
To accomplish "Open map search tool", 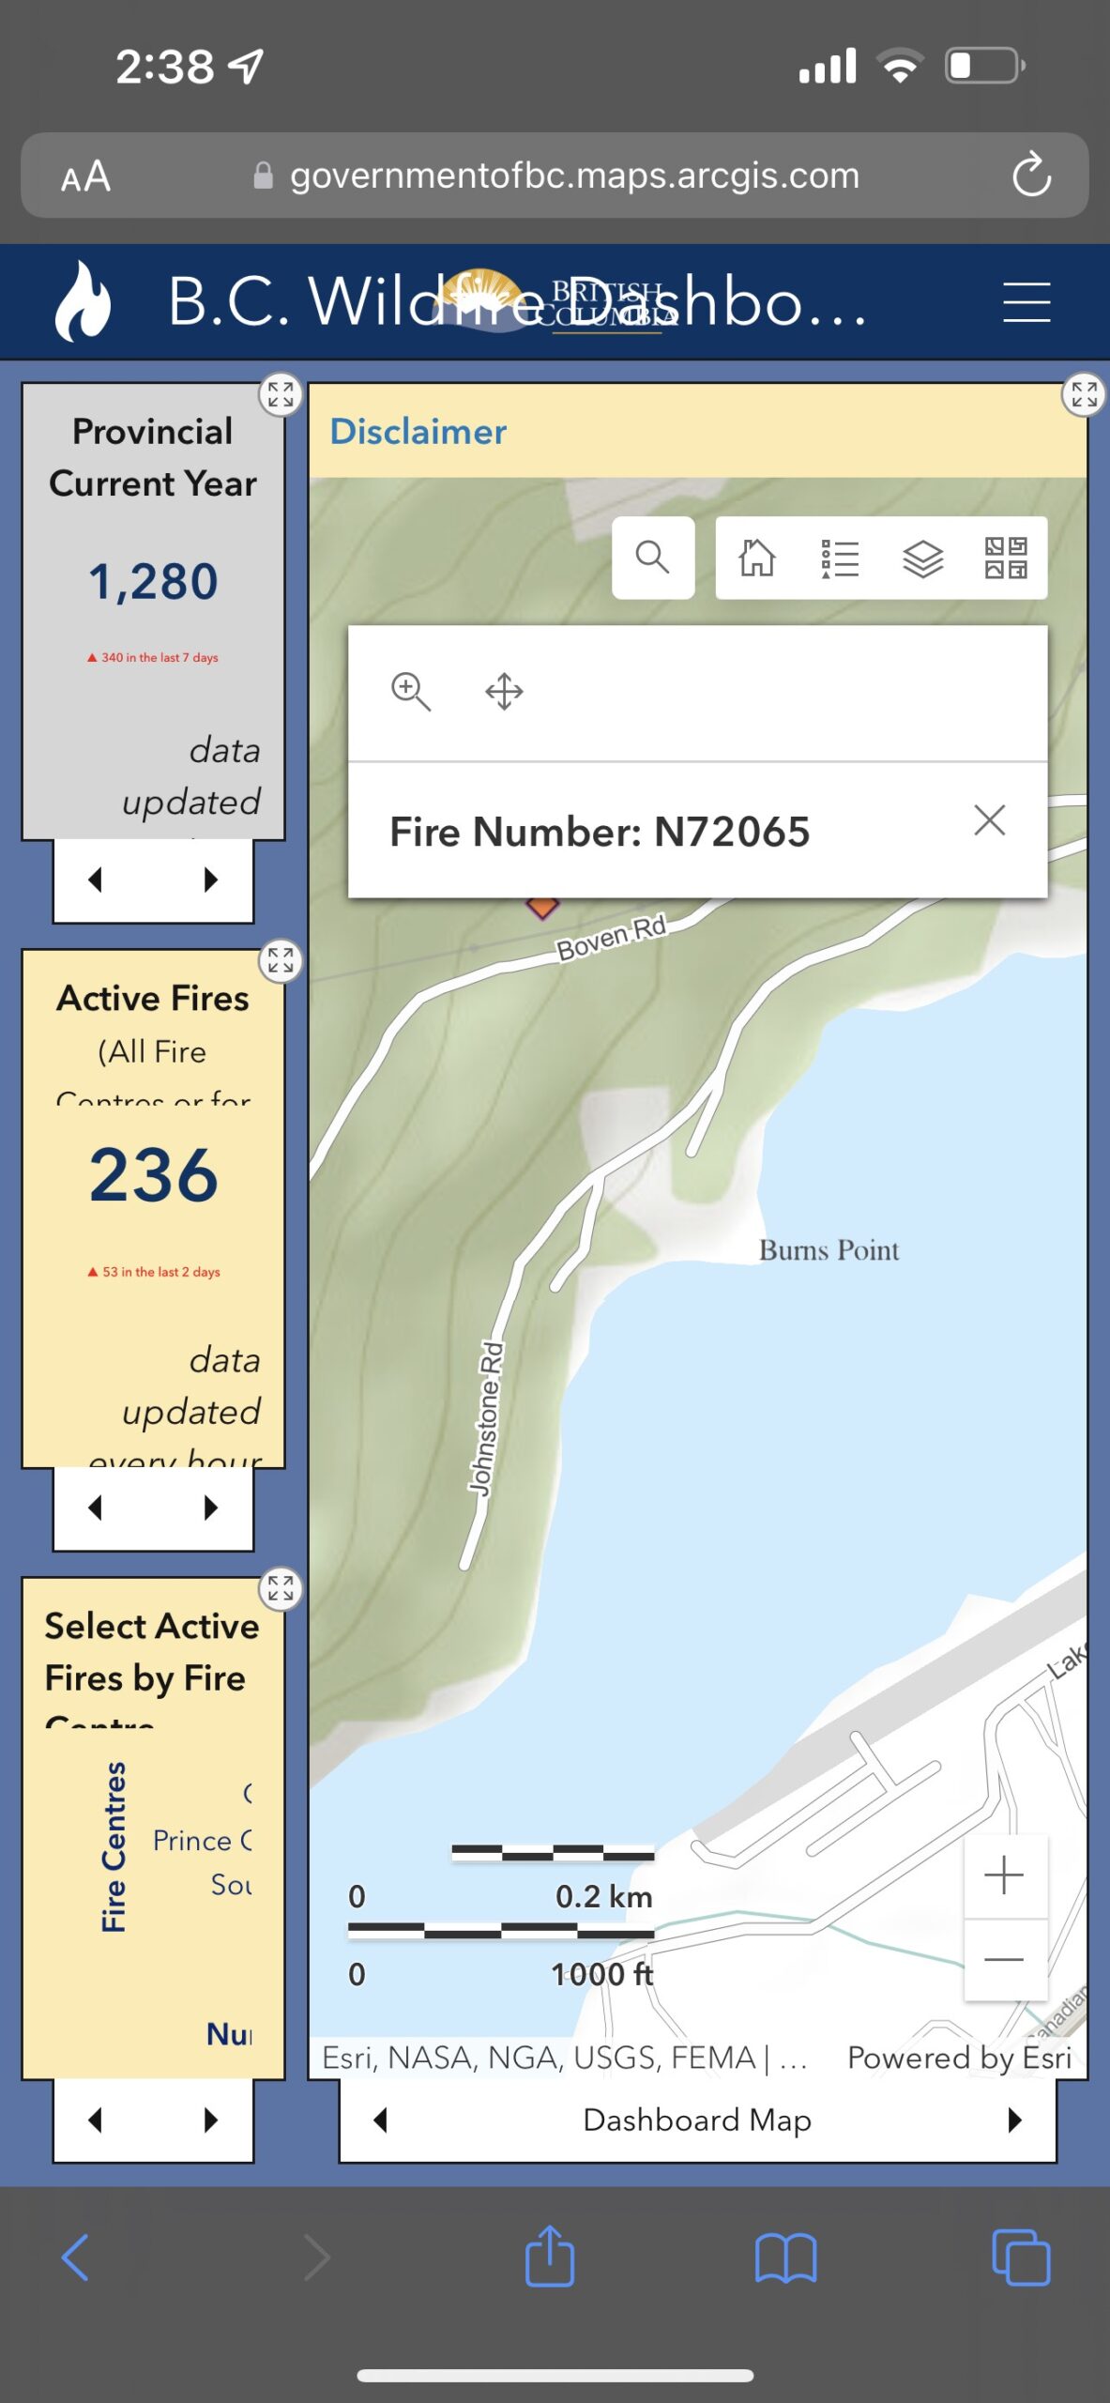I will pyautogui.click(x=653, y=558).
